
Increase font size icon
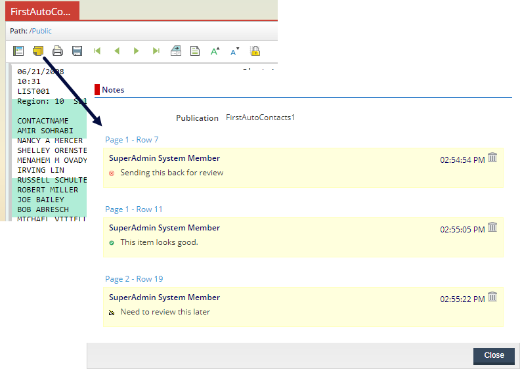pyautogui.click(x=215, y=51)
